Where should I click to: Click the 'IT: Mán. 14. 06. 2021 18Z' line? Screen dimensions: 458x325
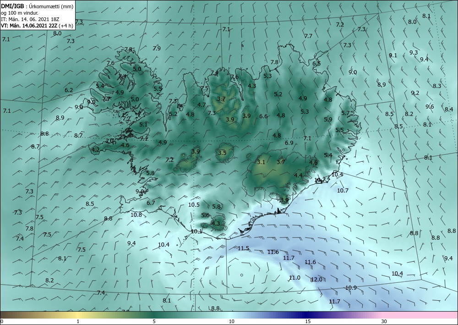(30, 19)
